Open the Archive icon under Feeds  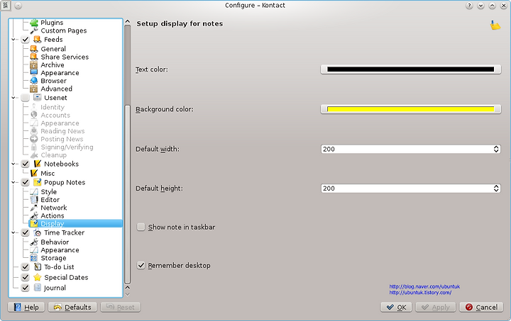[x=34, y=64]
